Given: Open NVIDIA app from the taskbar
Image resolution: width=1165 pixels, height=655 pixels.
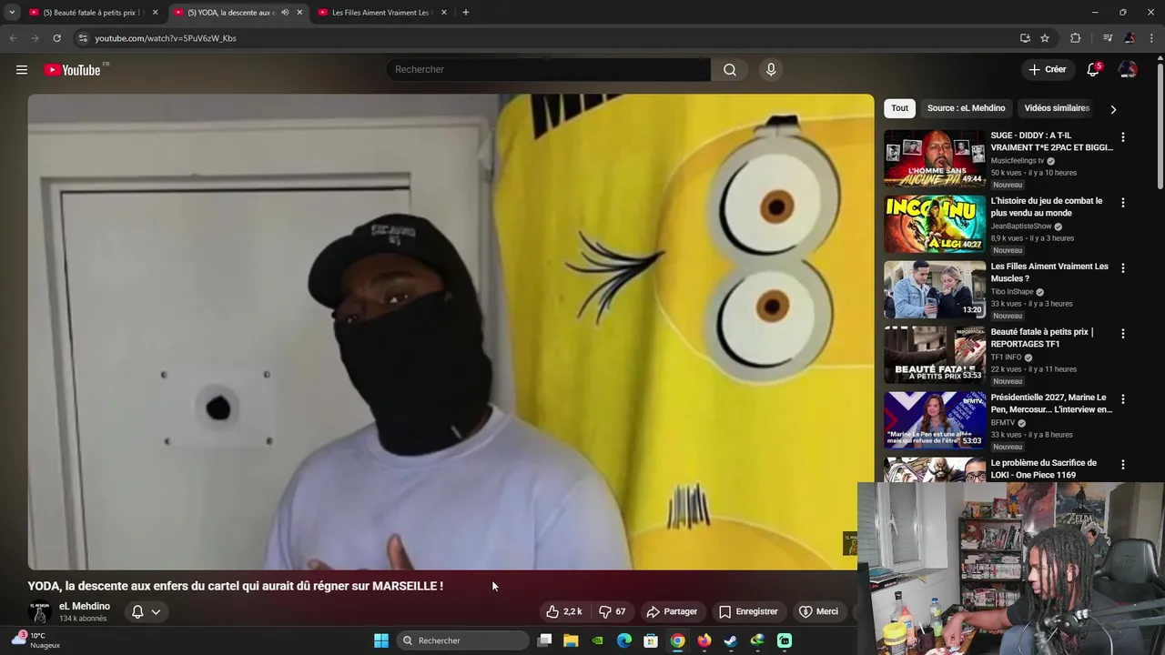Looking at the screenshot, I should [597, 640].
